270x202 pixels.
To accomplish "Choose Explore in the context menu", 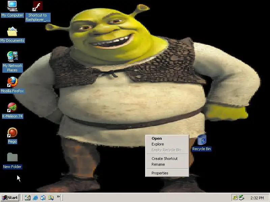I will point(167,144).
